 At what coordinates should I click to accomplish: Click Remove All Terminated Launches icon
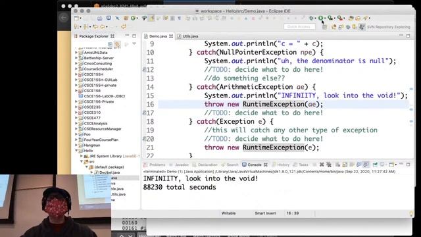(x=329, y=165)
